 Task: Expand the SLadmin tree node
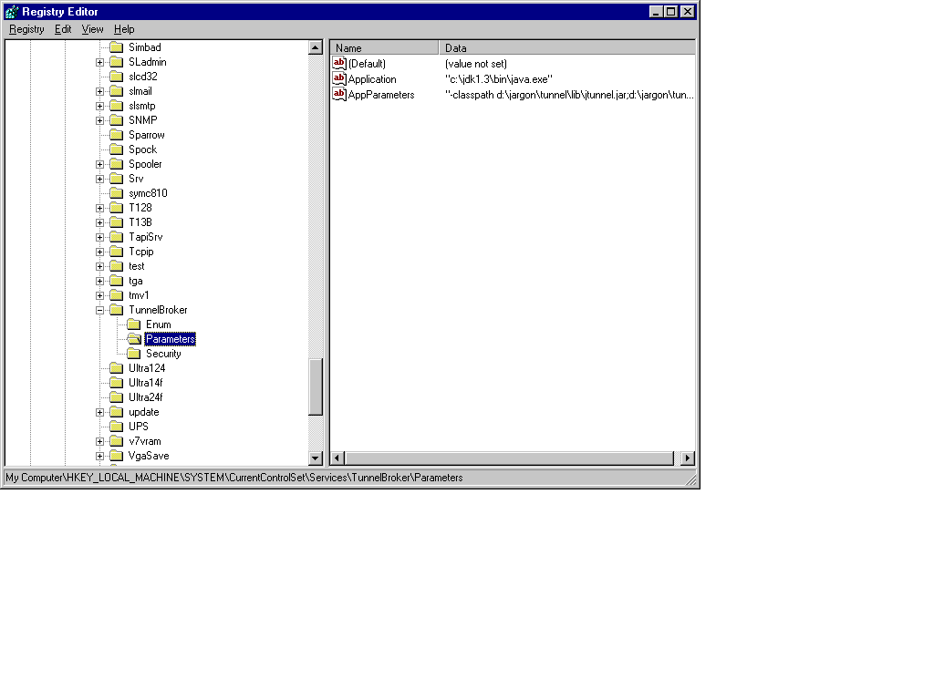coord(99,62)
